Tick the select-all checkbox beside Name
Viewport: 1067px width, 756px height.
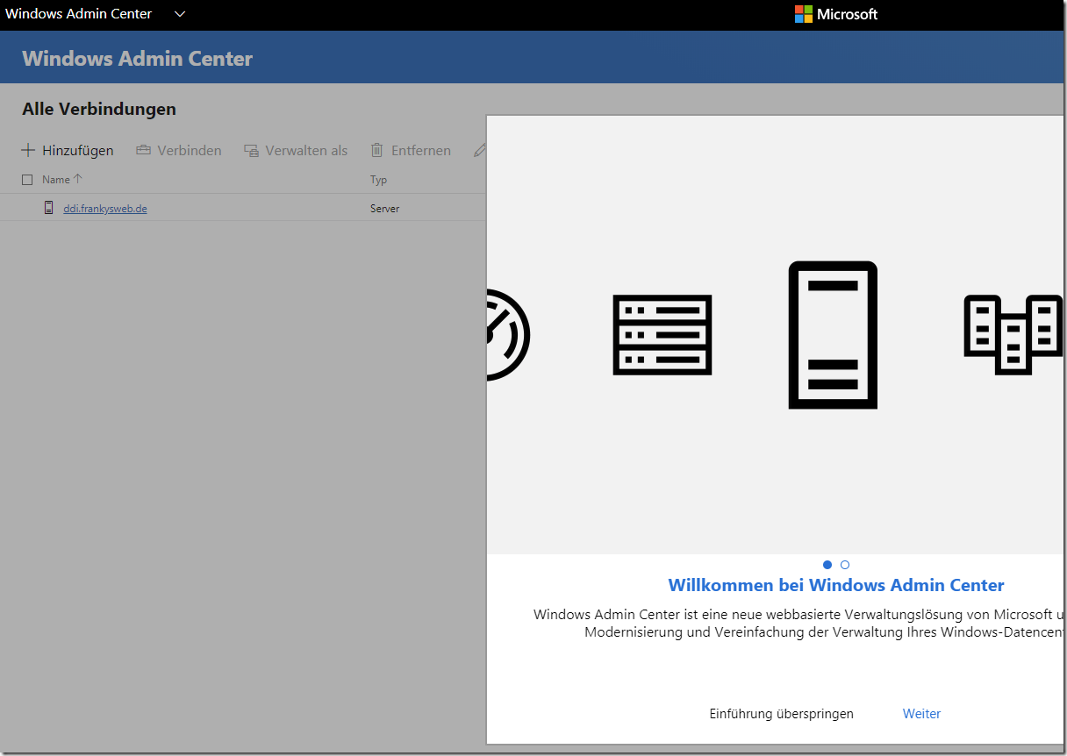coord(27,180)
